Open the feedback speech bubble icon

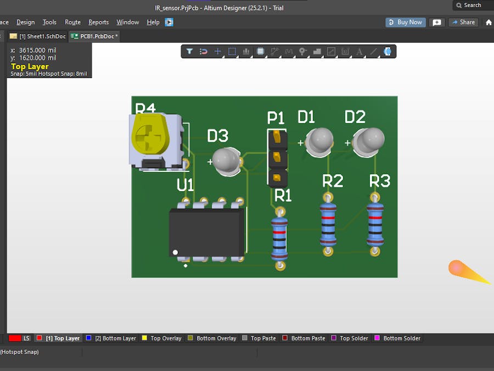tap(437, 23)
